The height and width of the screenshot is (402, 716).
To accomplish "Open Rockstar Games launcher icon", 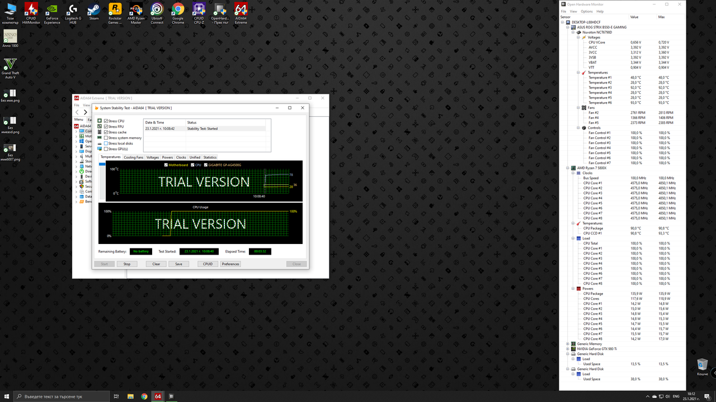I will 115,13.
